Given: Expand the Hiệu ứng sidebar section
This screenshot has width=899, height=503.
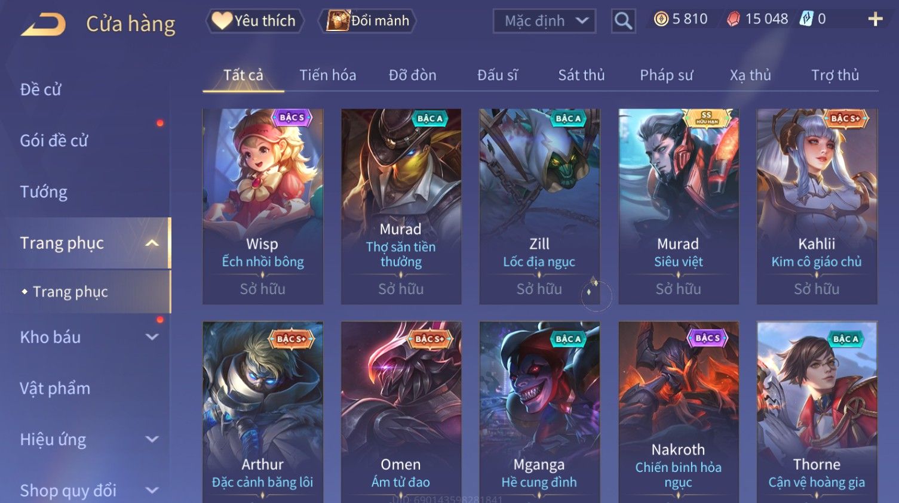Looking at the screenshot, I should point(152,440).
